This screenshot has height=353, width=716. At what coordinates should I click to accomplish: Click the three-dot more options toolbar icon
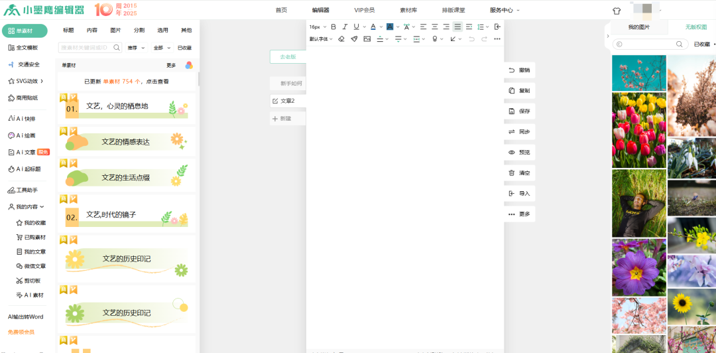pyautogui.click(x=497, y=39)
